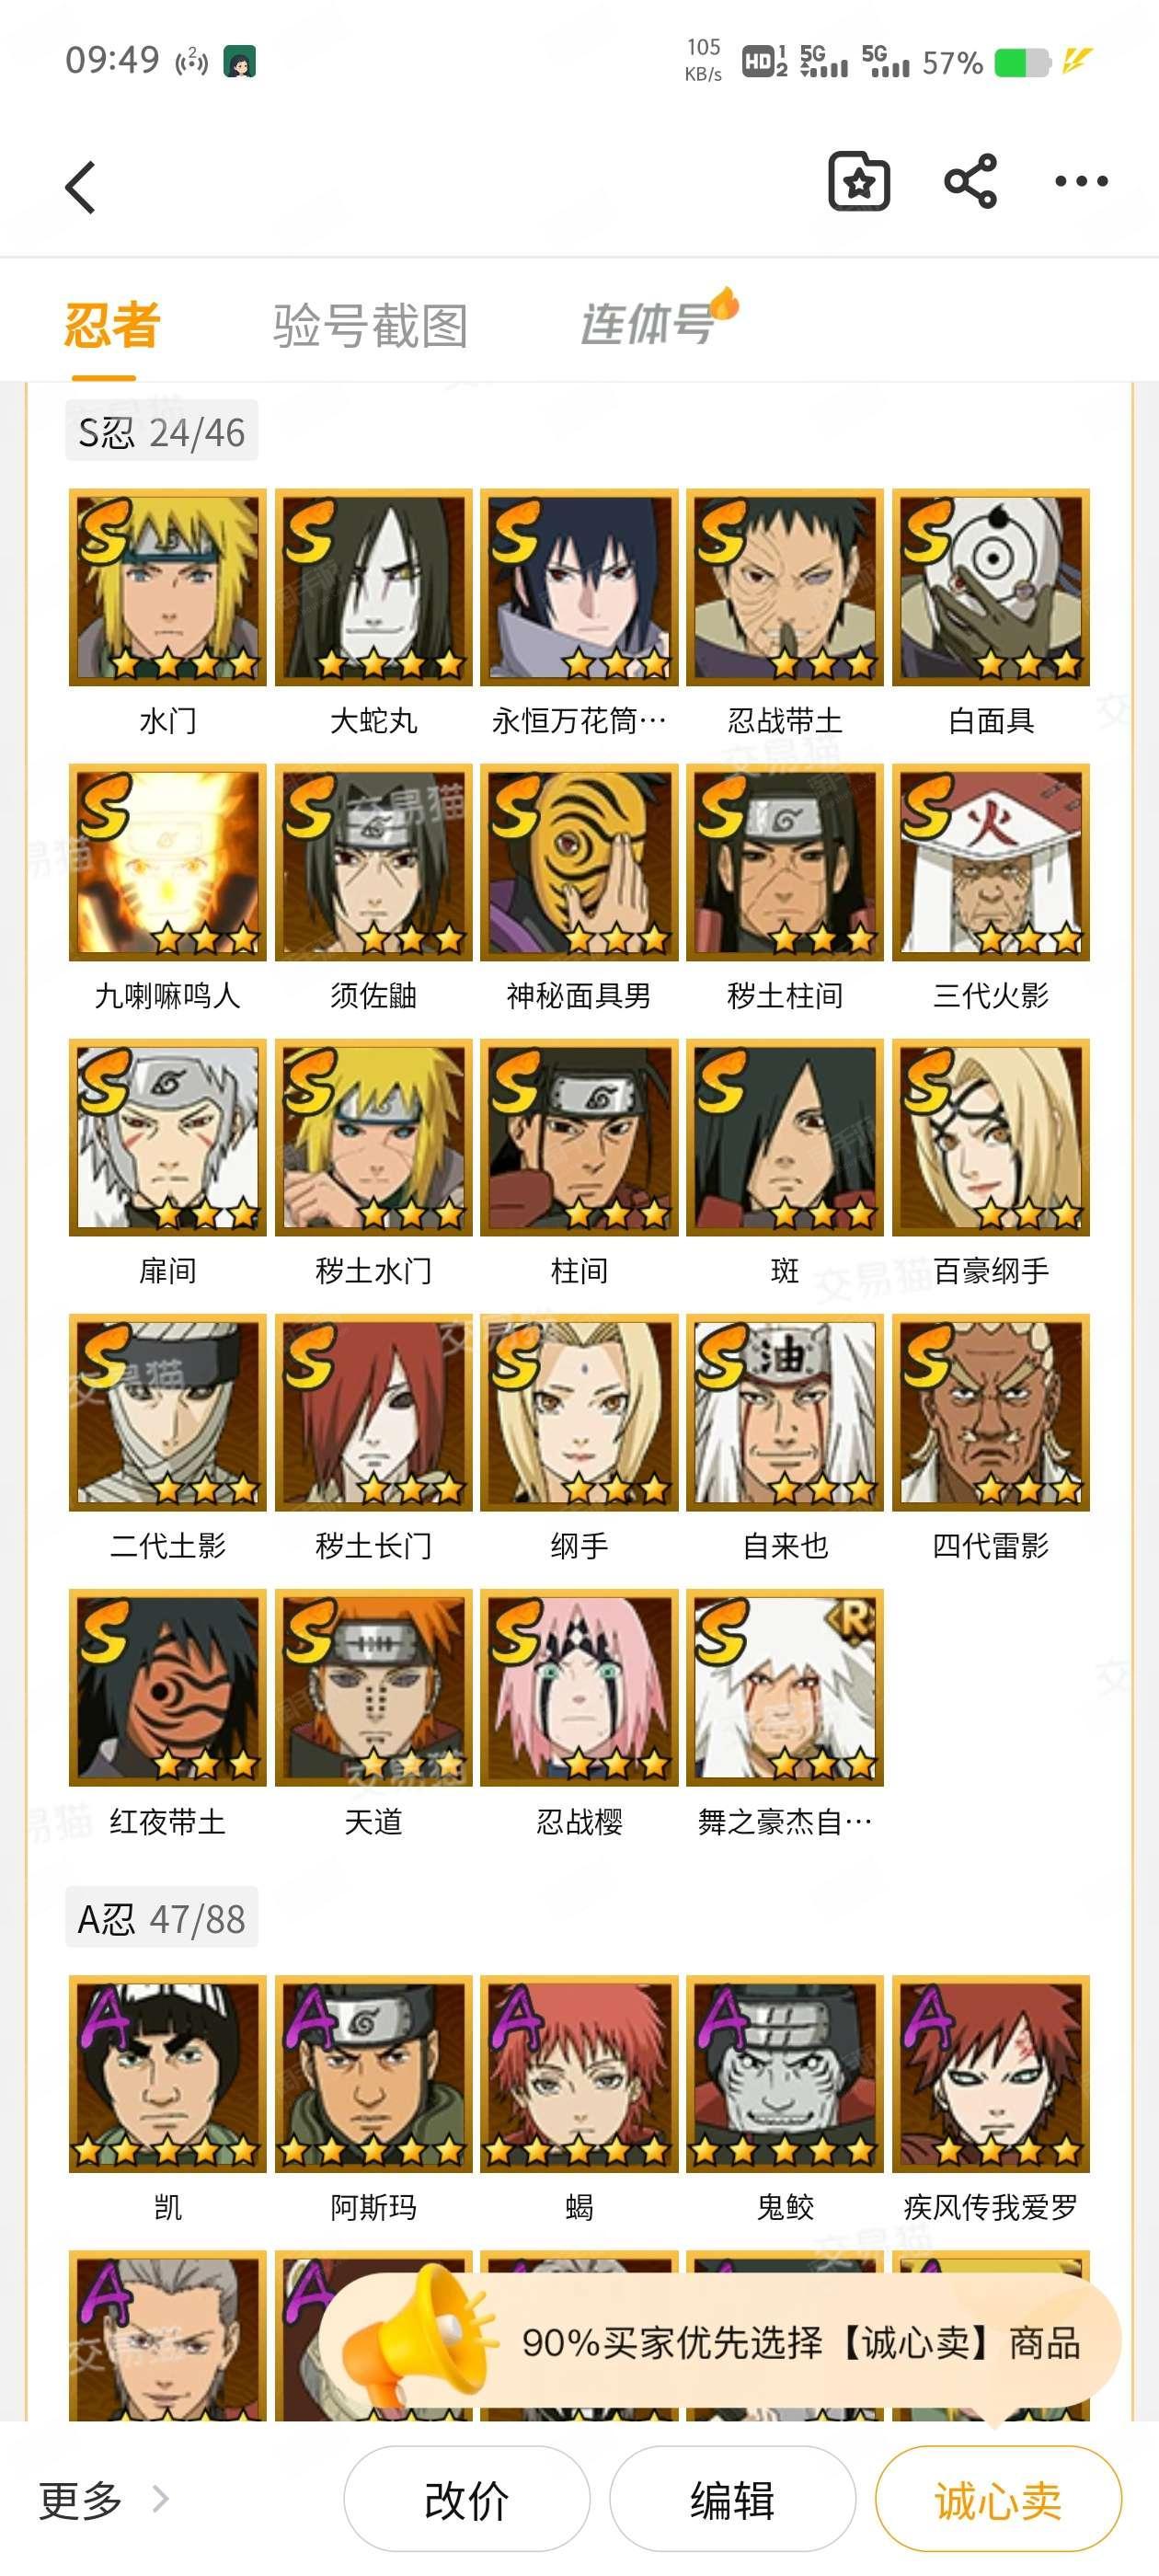Open the share icon
This screenshot has height=2576, width=1159.
970,182
